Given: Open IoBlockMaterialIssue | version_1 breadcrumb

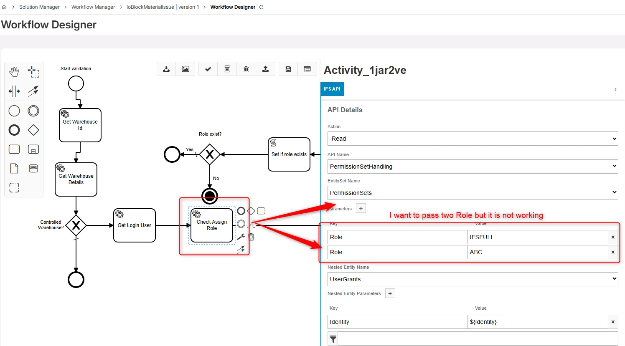Looking at the screenshot, I should [163, 7].
